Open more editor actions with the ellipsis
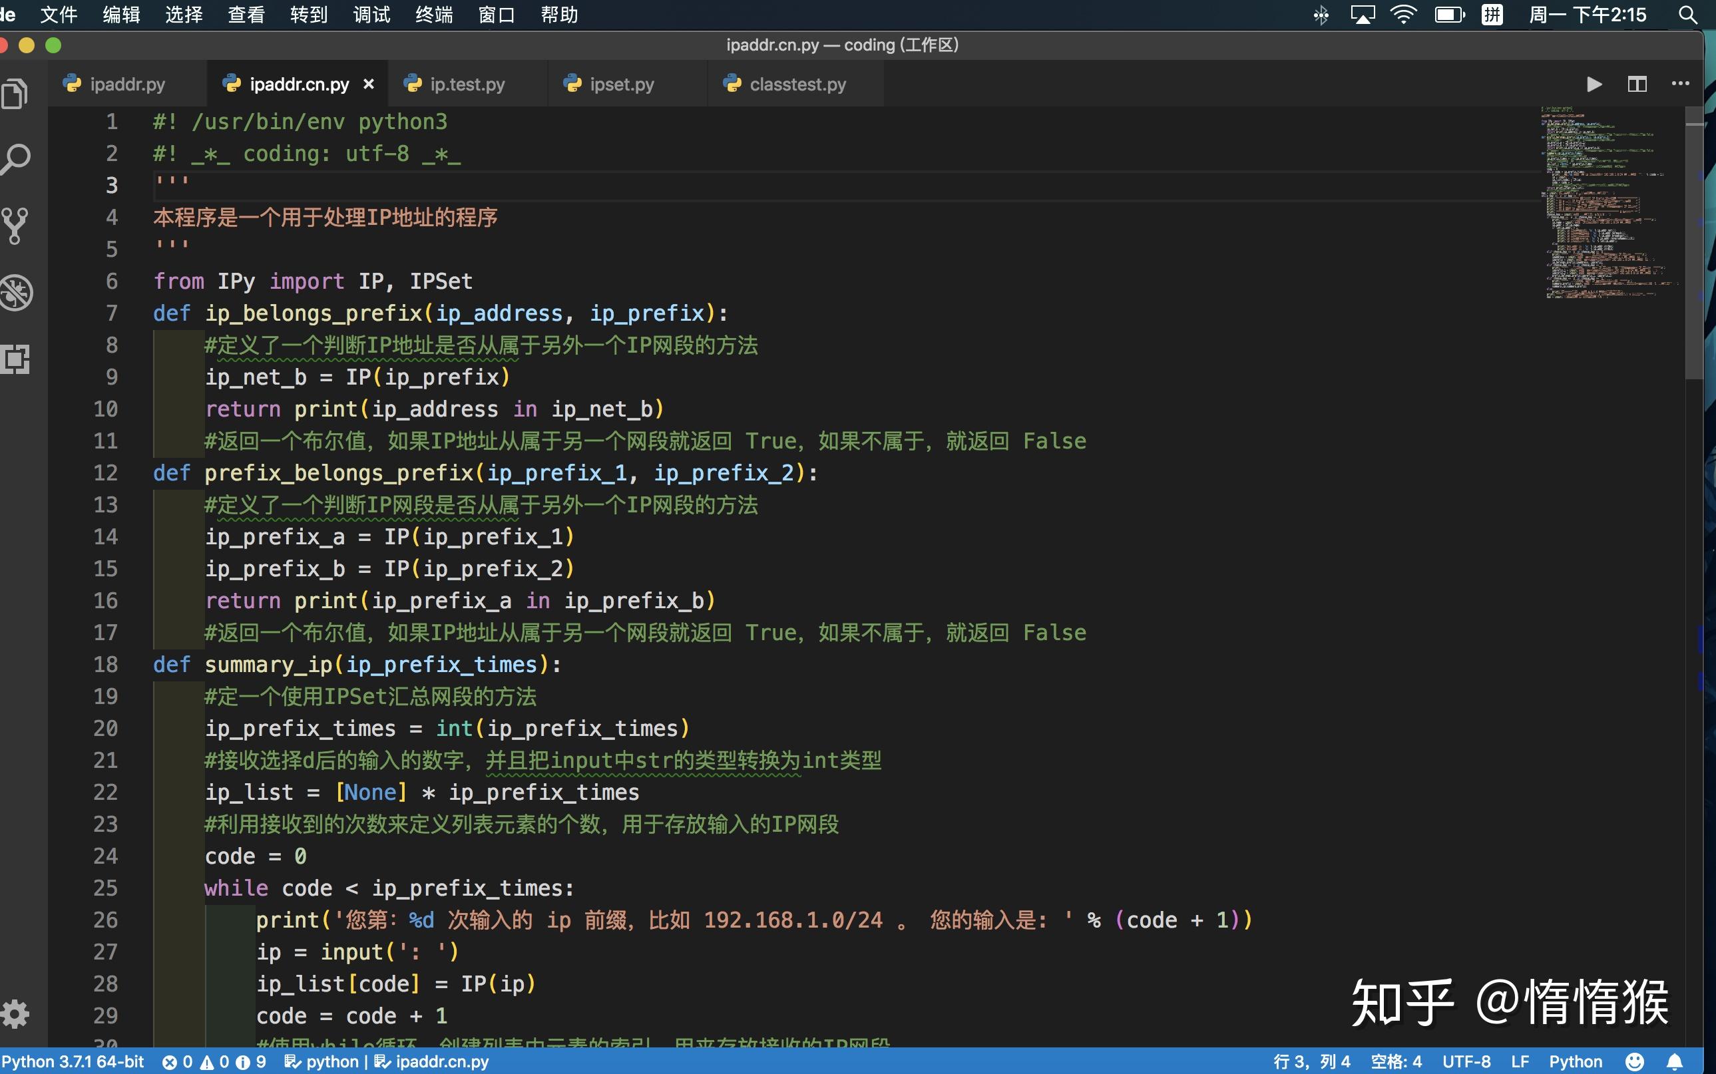Viewport: 1716px width, 1074px height. coord(1681,84)
